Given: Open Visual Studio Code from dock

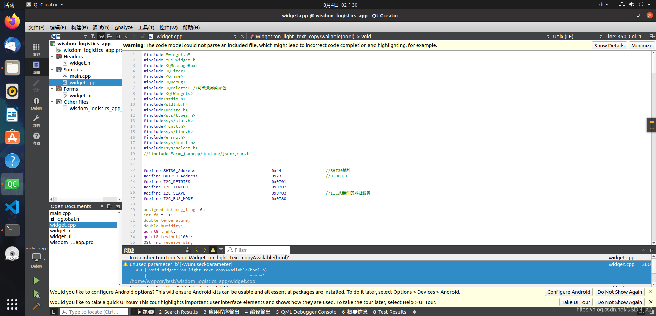Looking at the screenshot, I should [12, 207].
